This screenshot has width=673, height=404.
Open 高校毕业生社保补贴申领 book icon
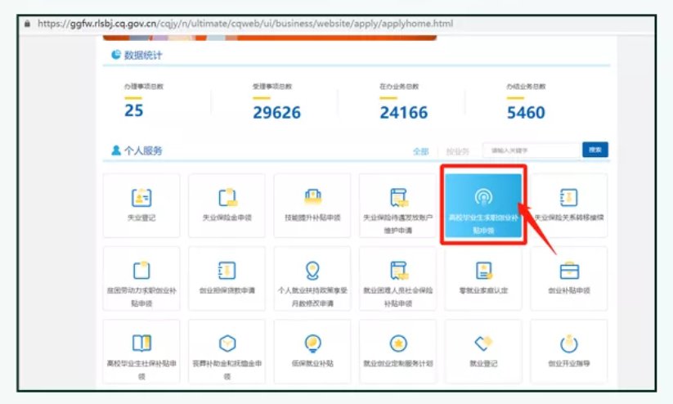(x=142, y=343)
